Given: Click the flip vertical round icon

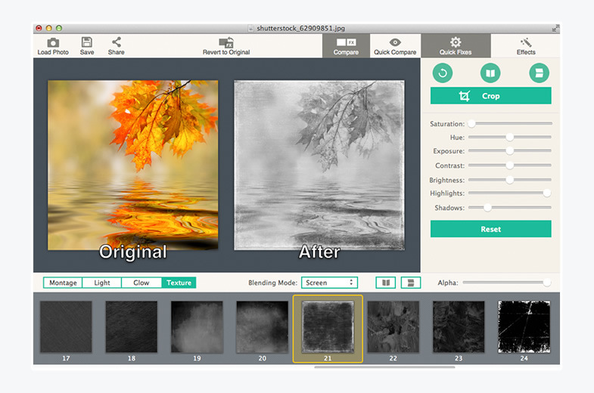Looking at the screenshot, I should [x=539, y=73].
